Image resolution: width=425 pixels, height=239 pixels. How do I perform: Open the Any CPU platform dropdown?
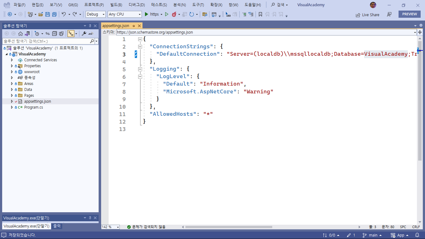[124, 14]
